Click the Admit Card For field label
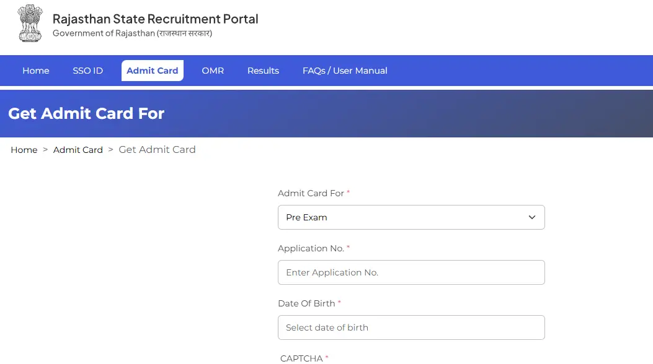 311,193
